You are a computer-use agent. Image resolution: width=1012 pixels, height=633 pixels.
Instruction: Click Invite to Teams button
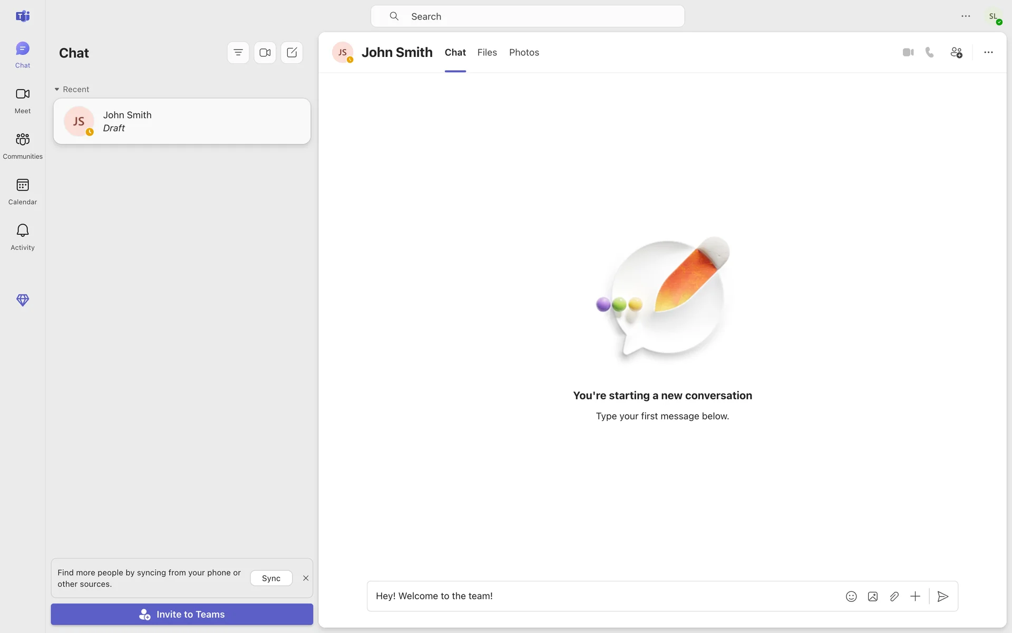(182, 614)
